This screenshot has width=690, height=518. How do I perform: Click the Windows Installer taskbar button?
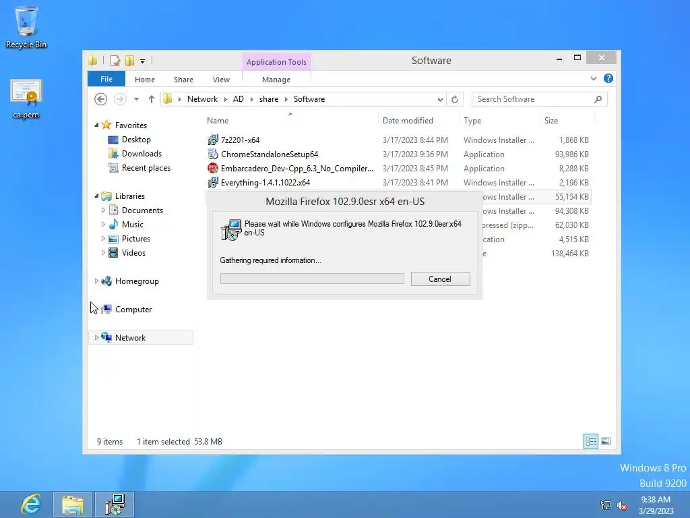click(x=115, y=505)
